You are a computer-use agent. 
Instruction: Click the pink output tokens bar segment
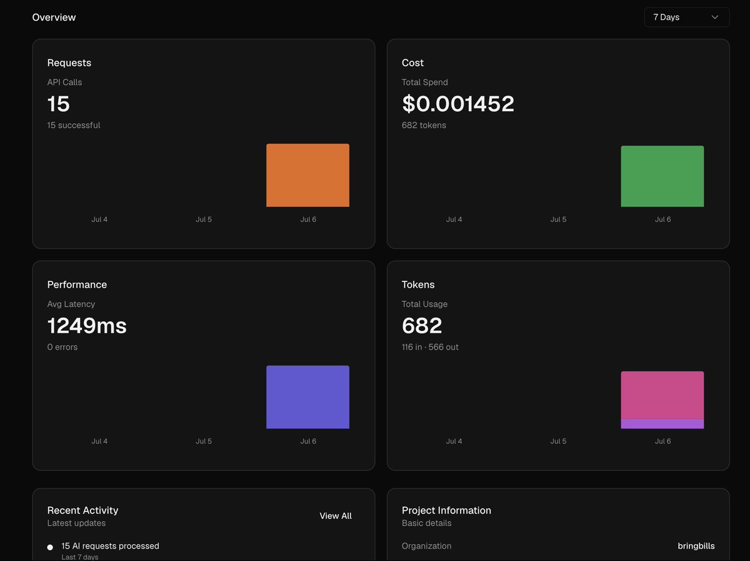(x=662, y=395)
